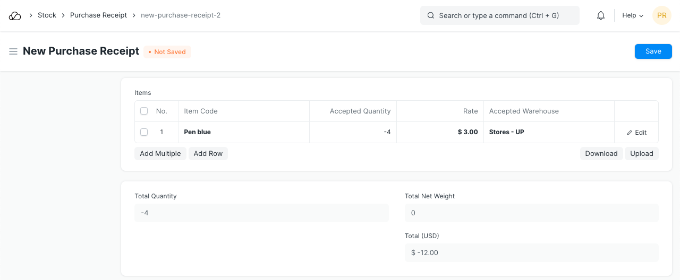Edit Accepted Quantity cell showing -4
The width and height of the screenshot is (680, 280).
point(353,132)
